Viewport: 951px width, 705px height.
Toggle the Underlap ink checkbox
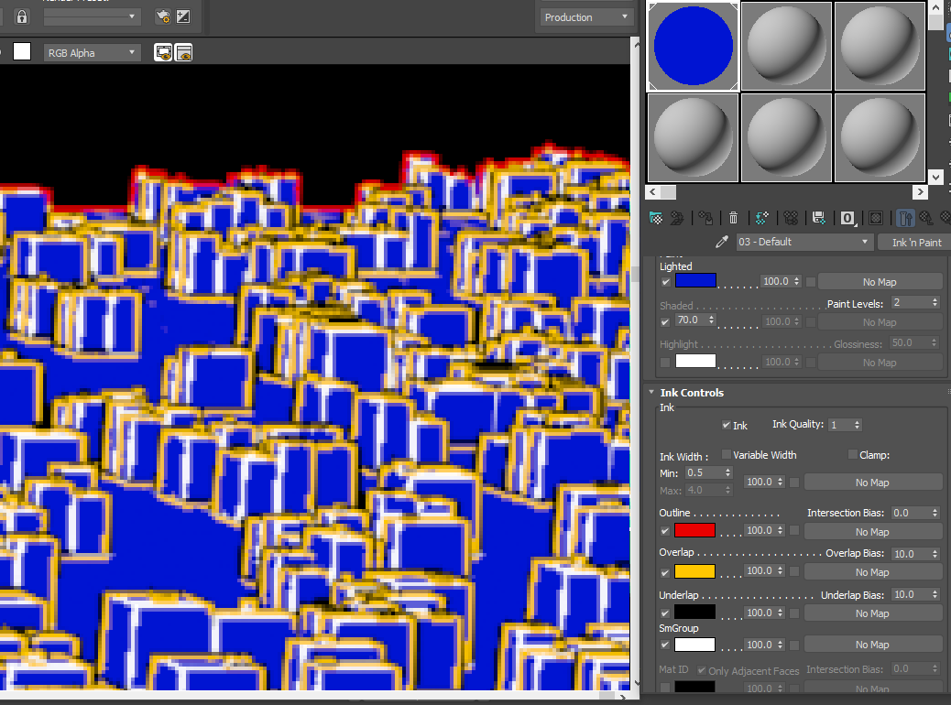[x=665, y=613]
